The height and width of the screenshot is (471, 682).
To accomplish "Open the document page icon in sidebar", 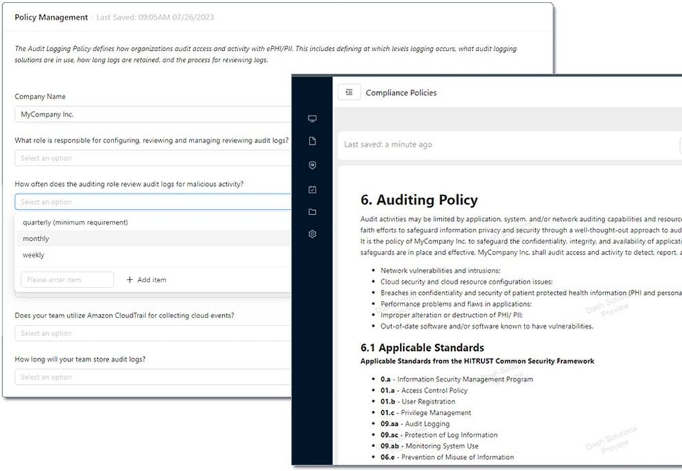I will tap(312, 141).
